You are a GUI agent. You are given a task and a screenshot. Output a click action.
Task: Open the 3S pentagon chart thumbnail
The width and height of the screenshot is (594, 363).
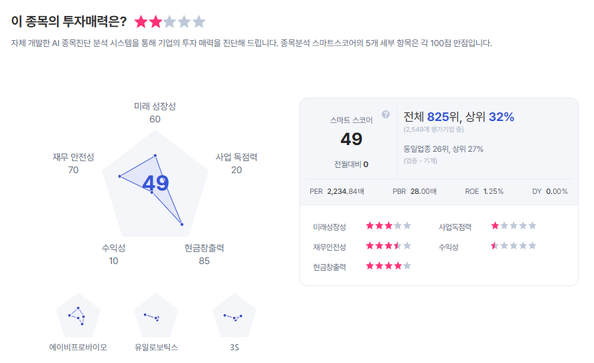click(x=234, y=316)
